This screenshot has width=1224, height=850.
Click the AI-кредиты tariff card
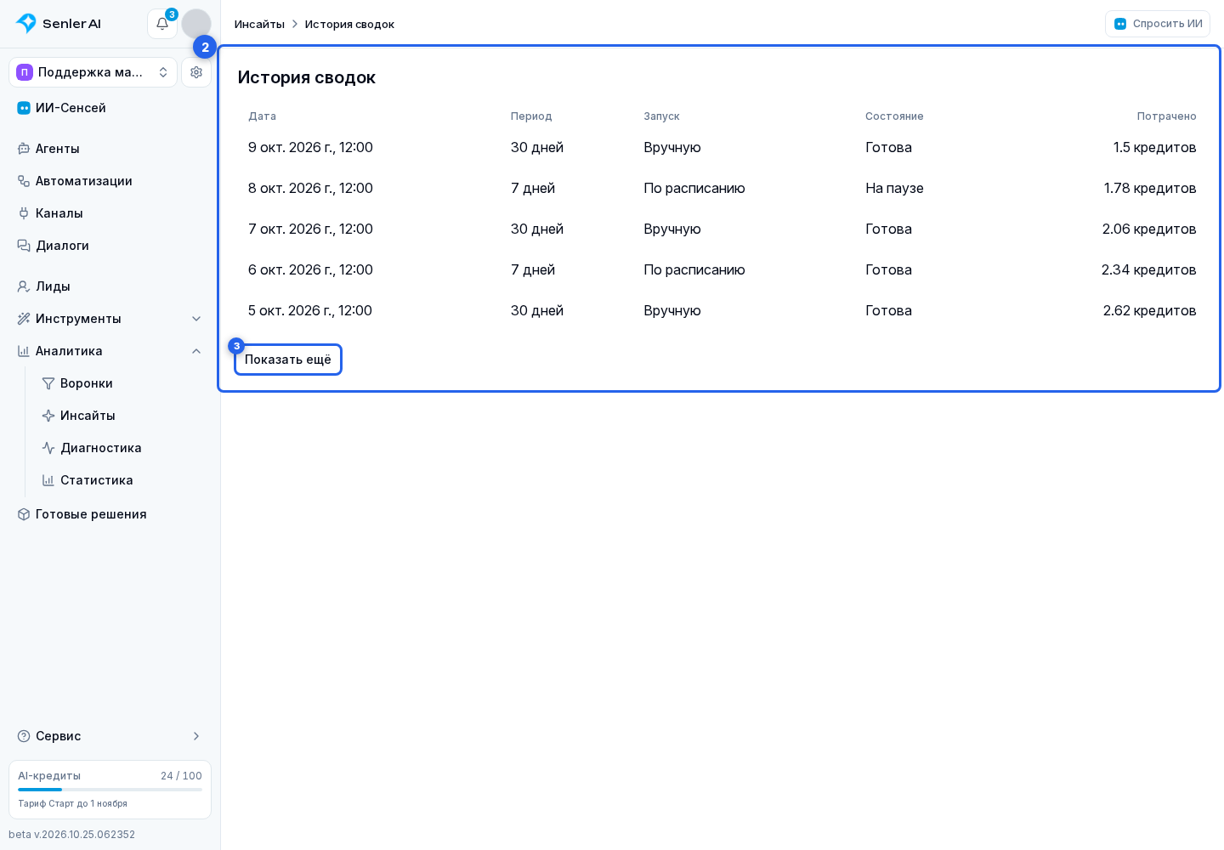click(110, 790)
